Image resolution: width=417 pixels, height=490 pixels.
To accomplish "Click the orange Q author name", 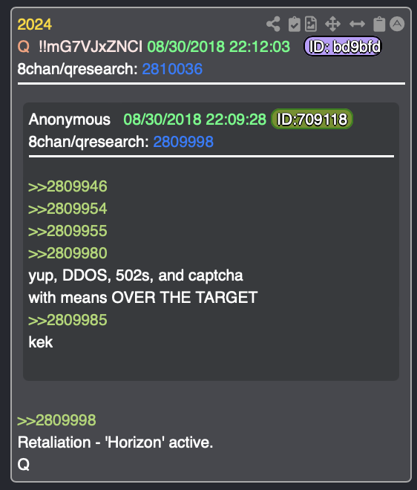I will click(x=24, y=47).
